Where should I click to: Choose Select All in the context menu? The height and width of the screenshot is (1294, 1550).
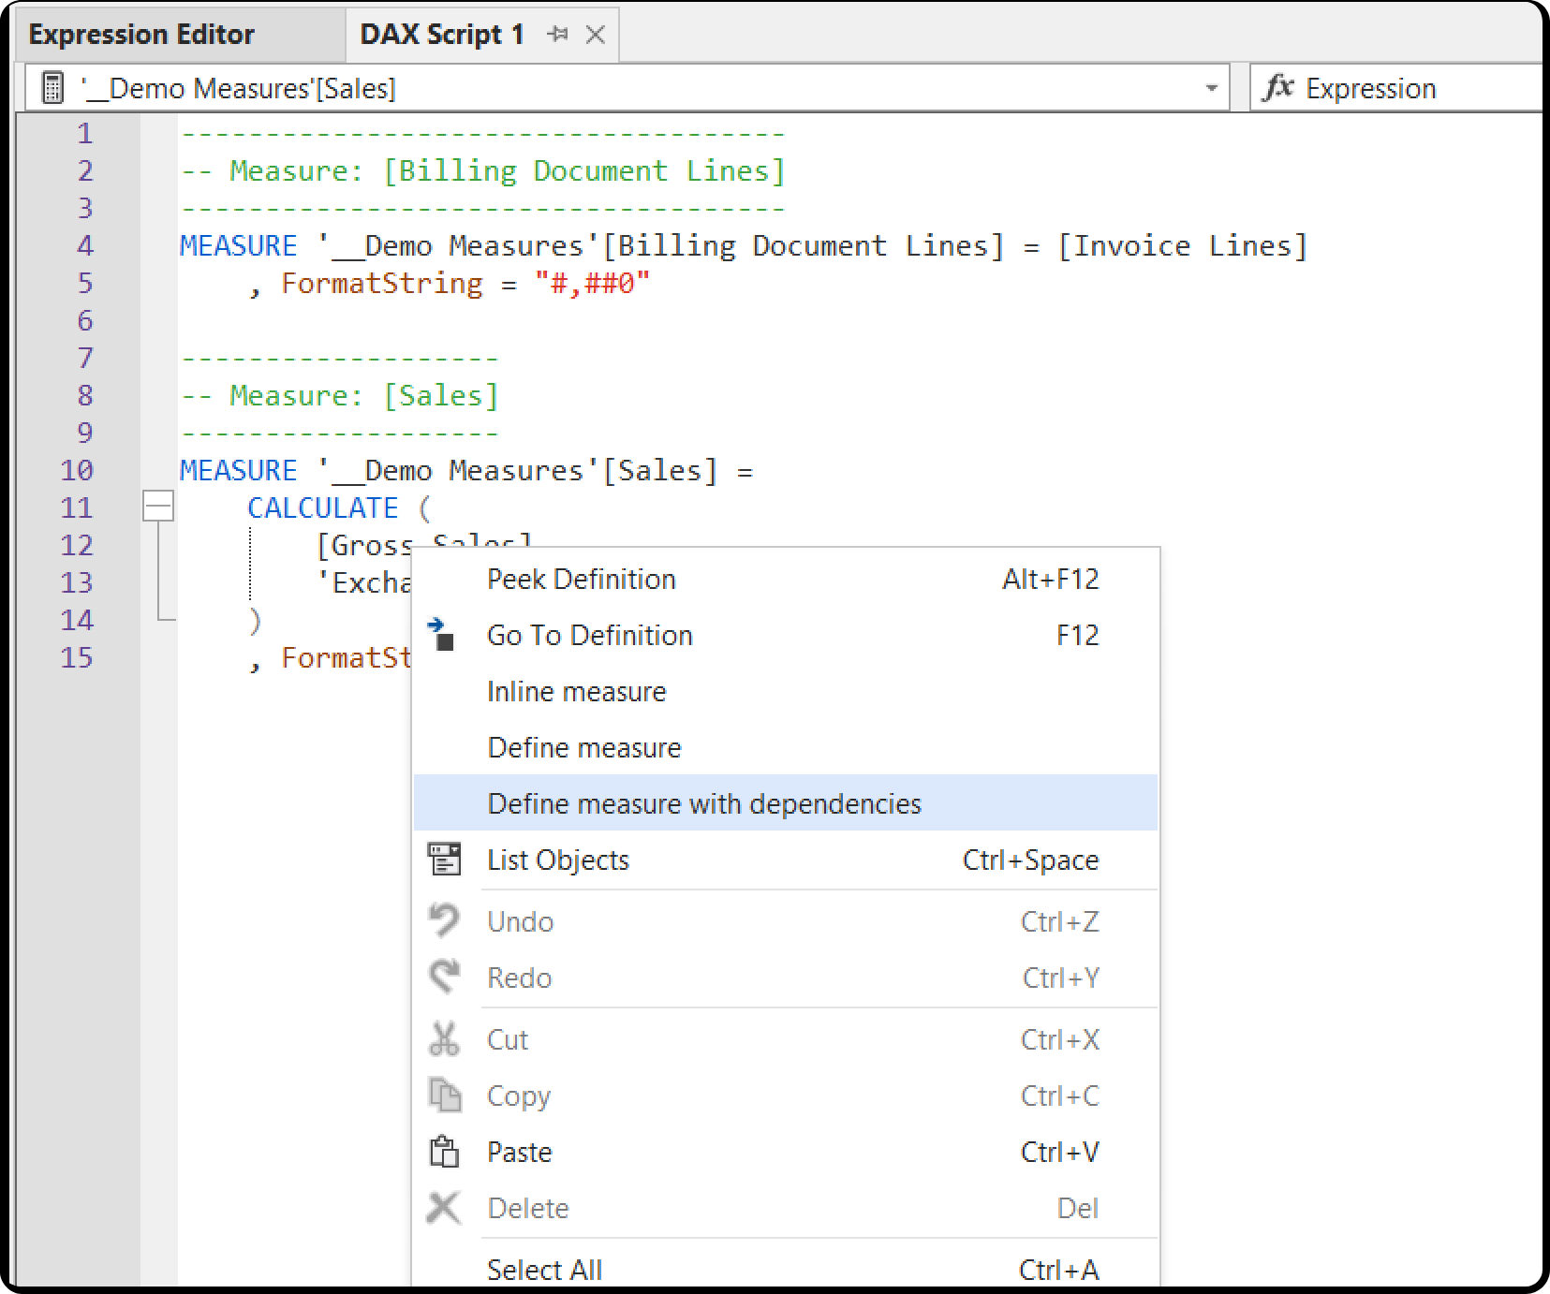point(786,1267)
